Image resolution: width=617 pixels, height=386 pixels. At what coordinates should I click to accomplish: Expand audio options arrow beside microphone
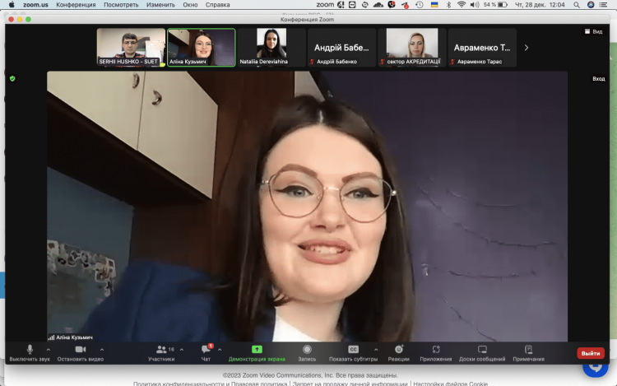tap(48, 349)
